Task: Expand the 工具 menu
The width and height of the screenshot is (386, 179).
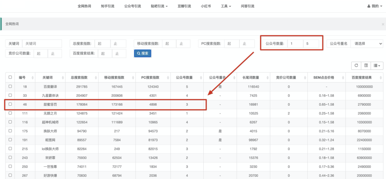Action: (x=226, y=6)
